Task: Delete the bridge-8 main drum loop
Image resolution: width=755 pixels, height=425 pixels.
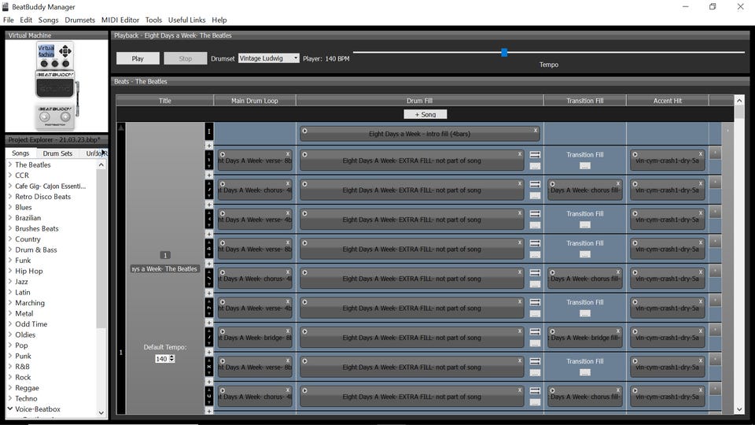Action: click(288, 331)
